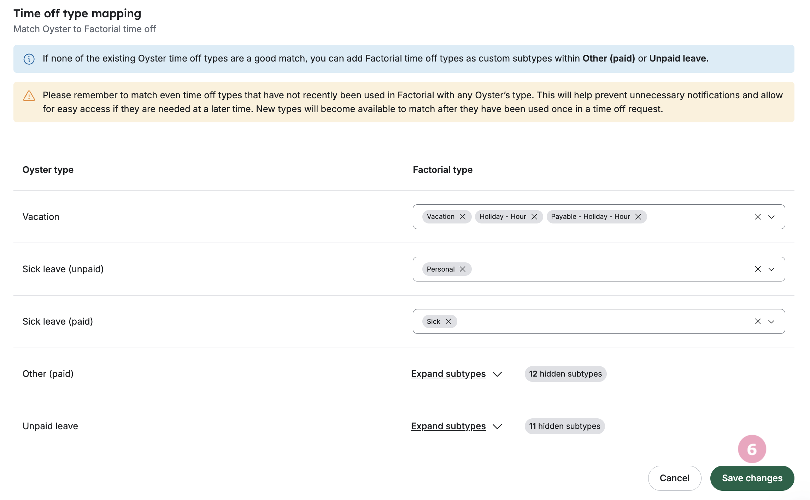Click the 'Oyster type' column header
The height and width of the screenshot is (500, 810).
tap(48, 170)
